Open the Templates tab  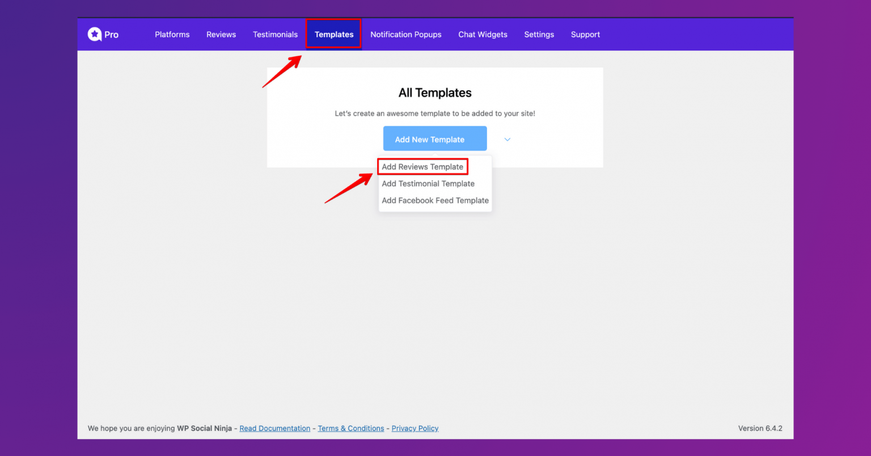[333, 34]
